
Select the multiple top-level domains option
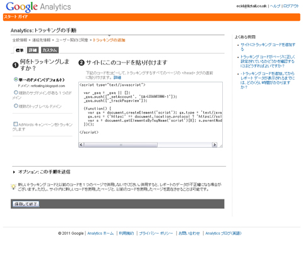coord(16,105)
